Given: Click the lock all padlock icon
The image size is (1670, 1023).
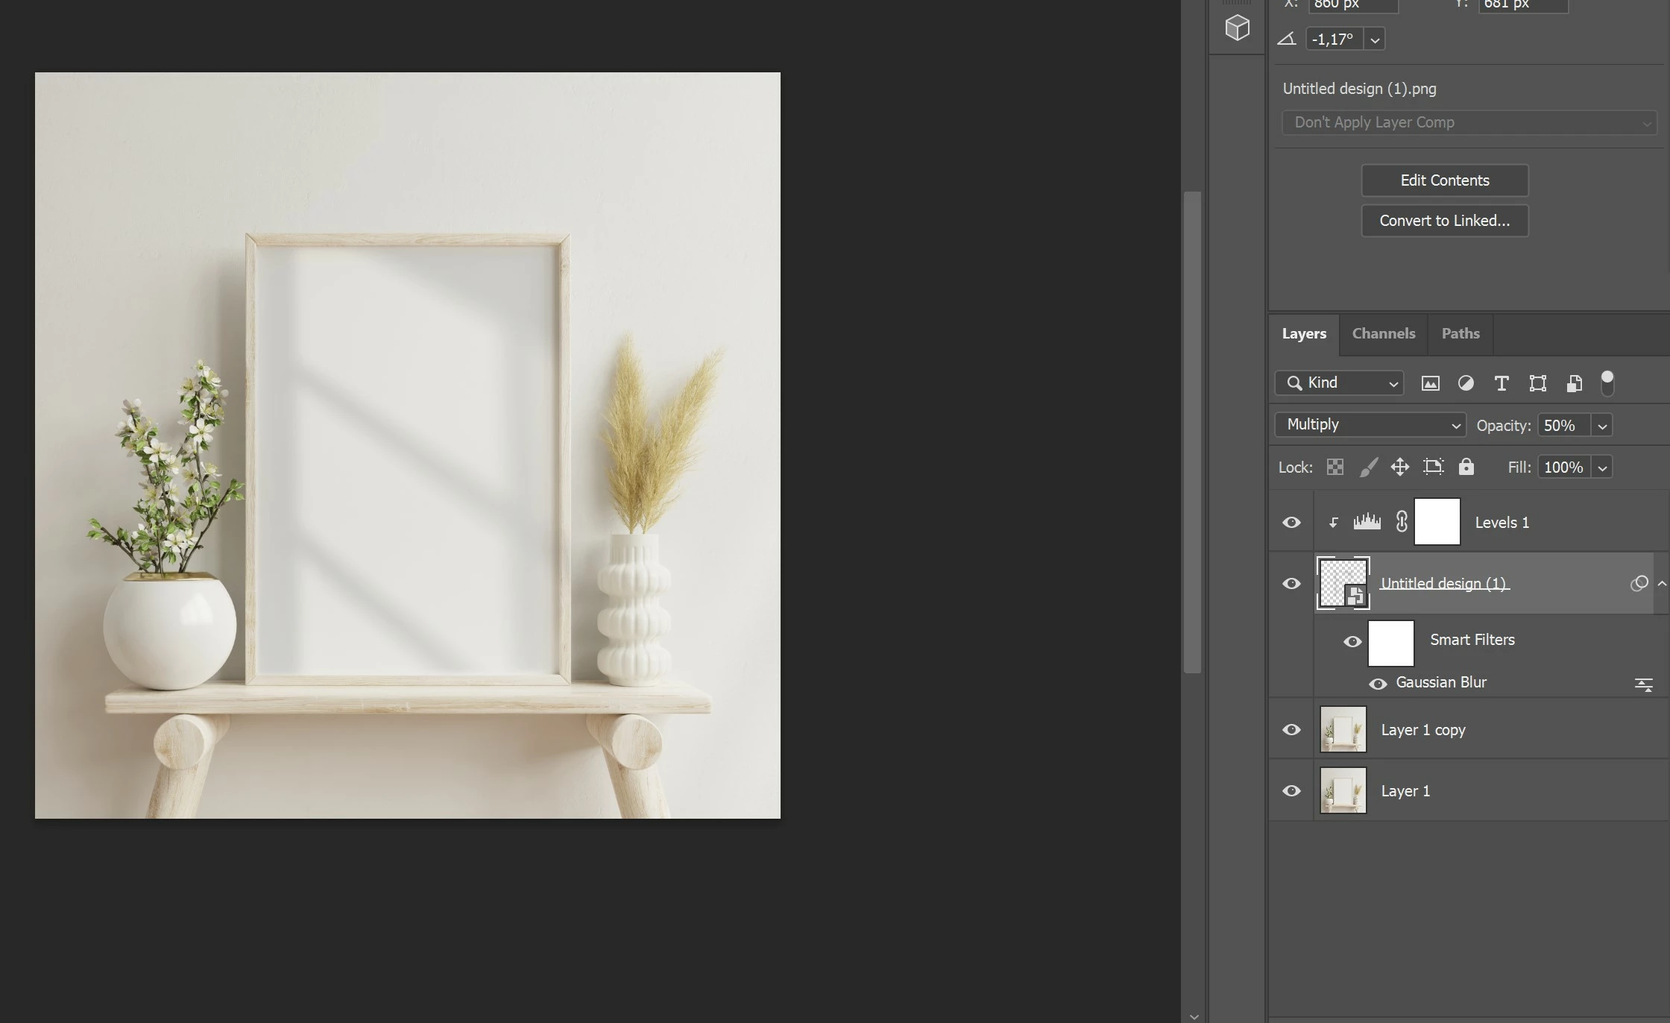Looking at the screenshot, I should coord(1466,467).
